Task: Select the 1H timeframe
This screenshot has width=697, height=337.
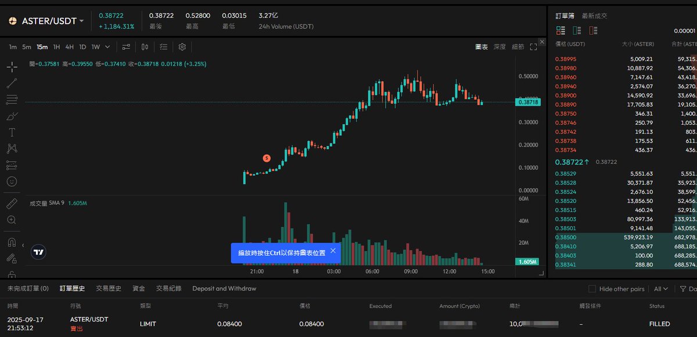Action: (x=56, y=47)
